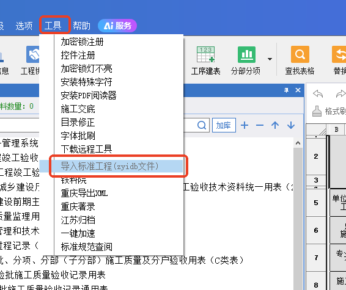
Task: Pin the panel with pushpin icon
Action: point(287,90)
